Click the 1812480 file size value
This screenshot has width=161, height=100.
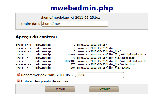pyautogui.click(x=70, y=61)
